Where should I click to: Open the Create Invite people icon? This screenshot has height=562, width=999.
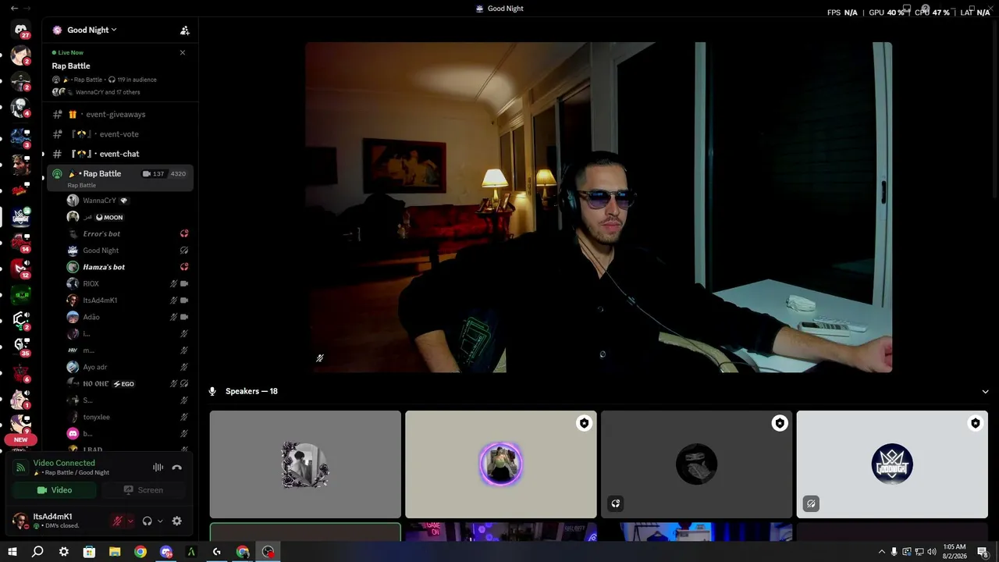[x=185, y=30]
